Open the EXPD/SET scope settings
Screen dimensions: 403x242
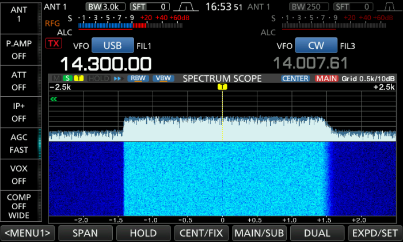coord(375,233)
